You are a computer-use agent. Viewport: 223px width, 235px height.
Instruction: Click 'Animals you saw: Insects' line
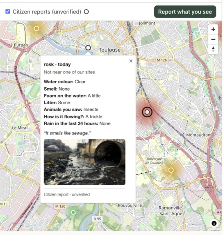[71, 110]
